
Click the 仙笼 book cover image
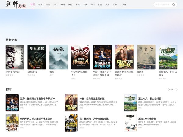59,57
